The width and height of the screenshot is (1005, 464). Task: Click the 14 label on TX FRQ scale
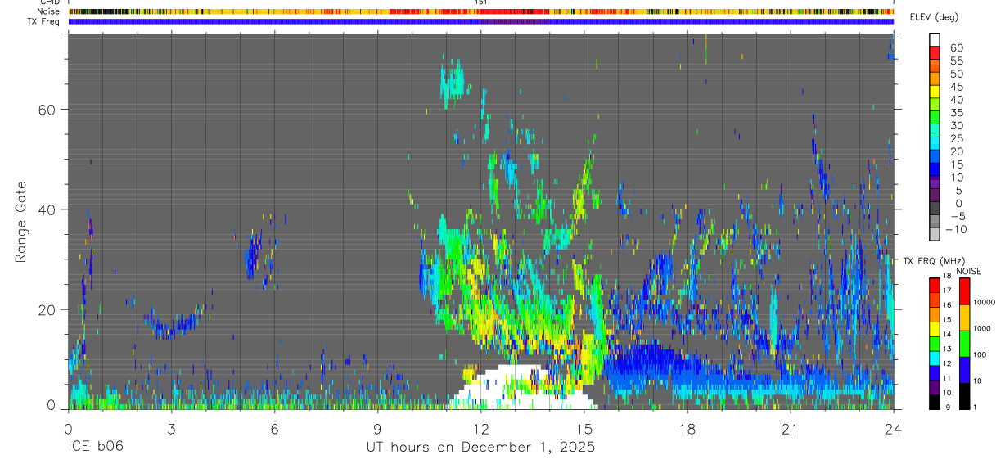click(945, 335)
